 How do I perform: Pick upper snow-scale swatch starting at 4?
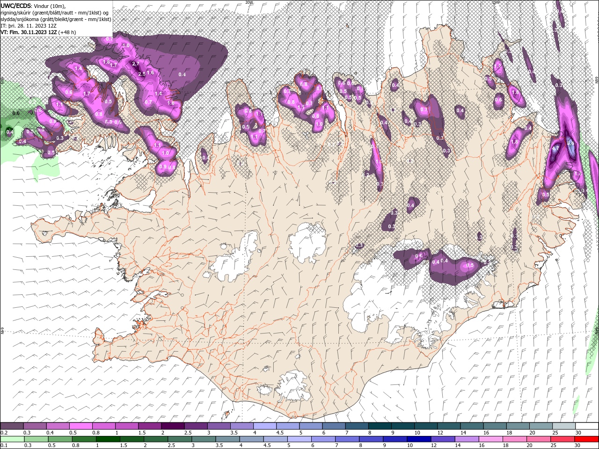(x=264, y=426)
